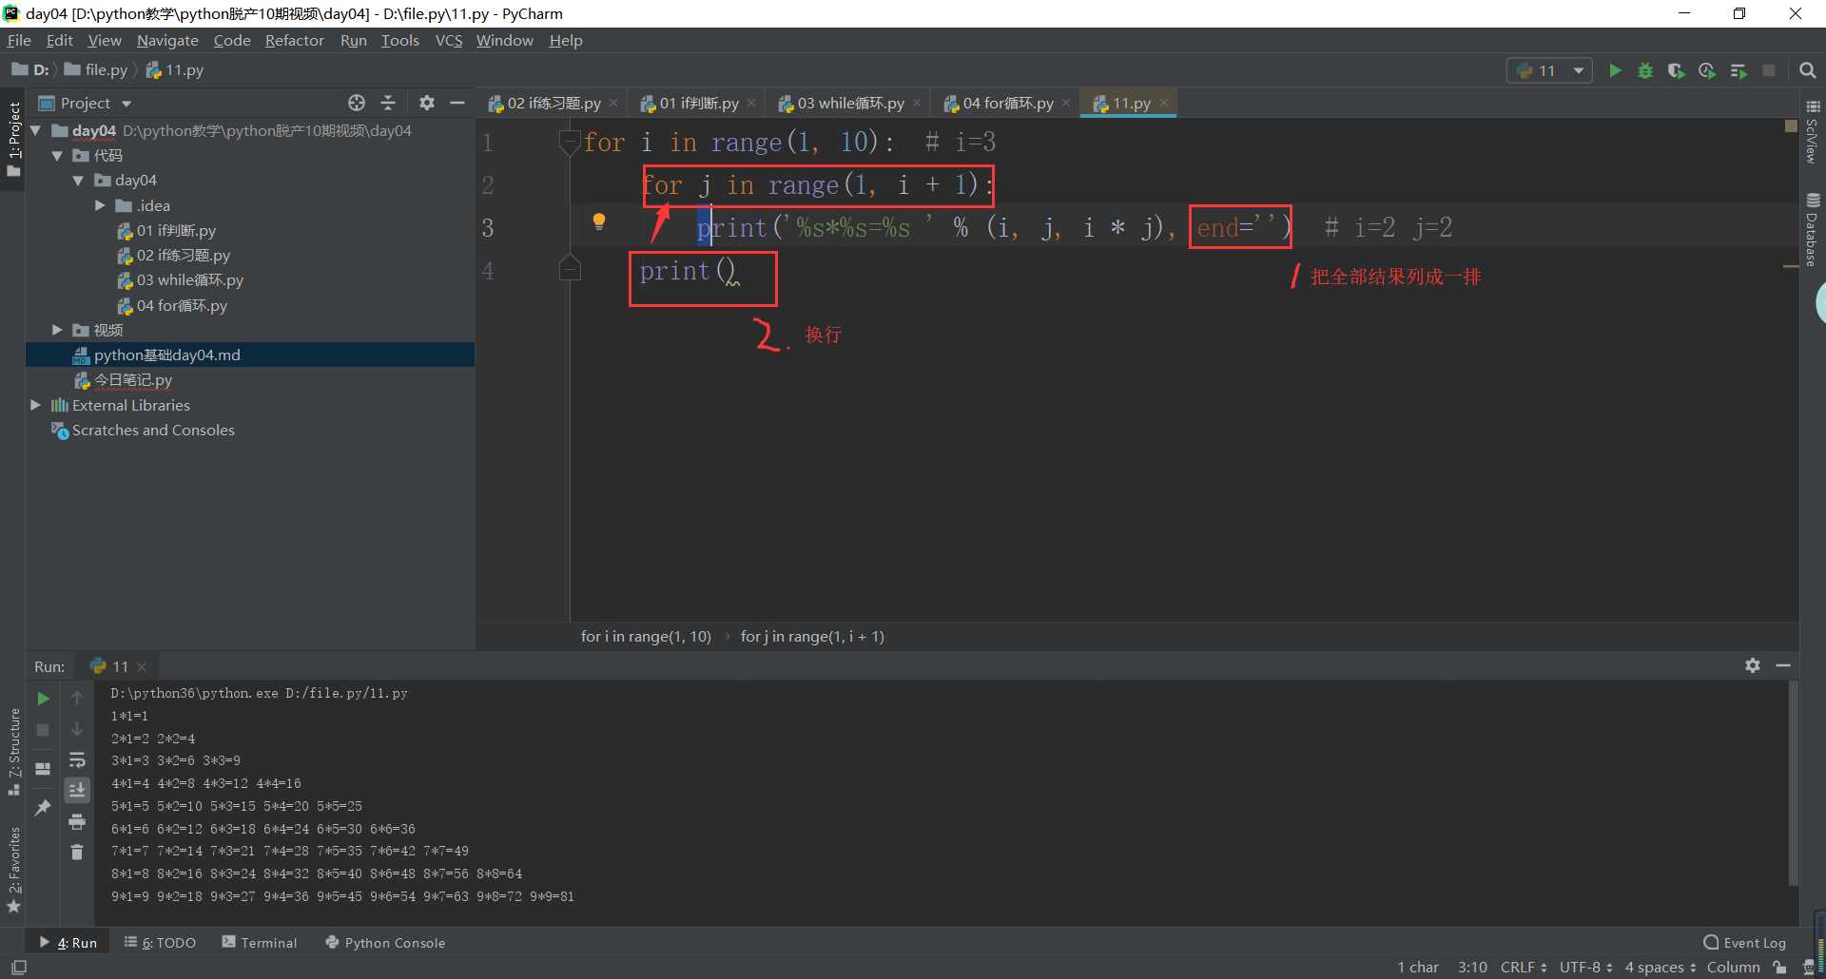Viewport: 1826px width, 979px height.
Task: Fold the for loop at line 1
Action: 570,143
